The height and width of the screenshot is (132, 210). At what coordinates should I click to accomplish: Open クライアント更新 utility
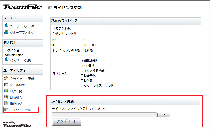click(x=22, y=79)
